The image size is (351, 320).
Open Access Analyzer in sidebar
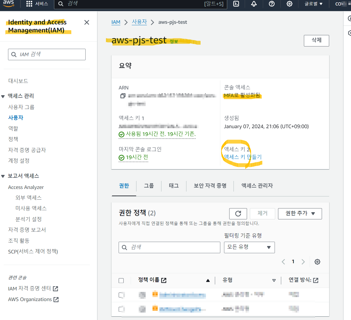tap(26, 187)
